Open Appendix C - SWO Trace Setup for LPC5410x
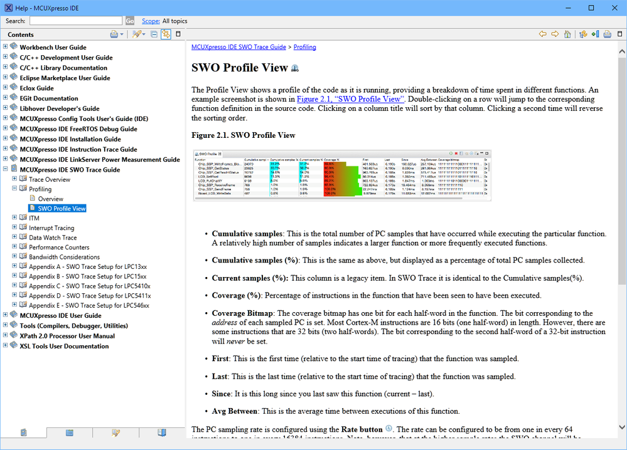The image size is (627, 450). click(90, 286)
